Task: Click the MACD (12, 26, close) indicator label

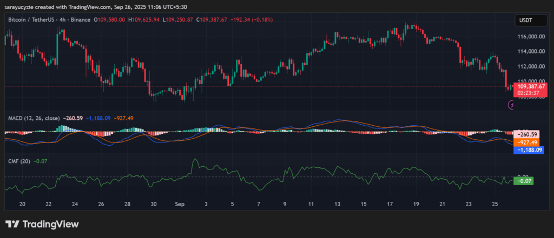Action: click(x=33, y=118)
